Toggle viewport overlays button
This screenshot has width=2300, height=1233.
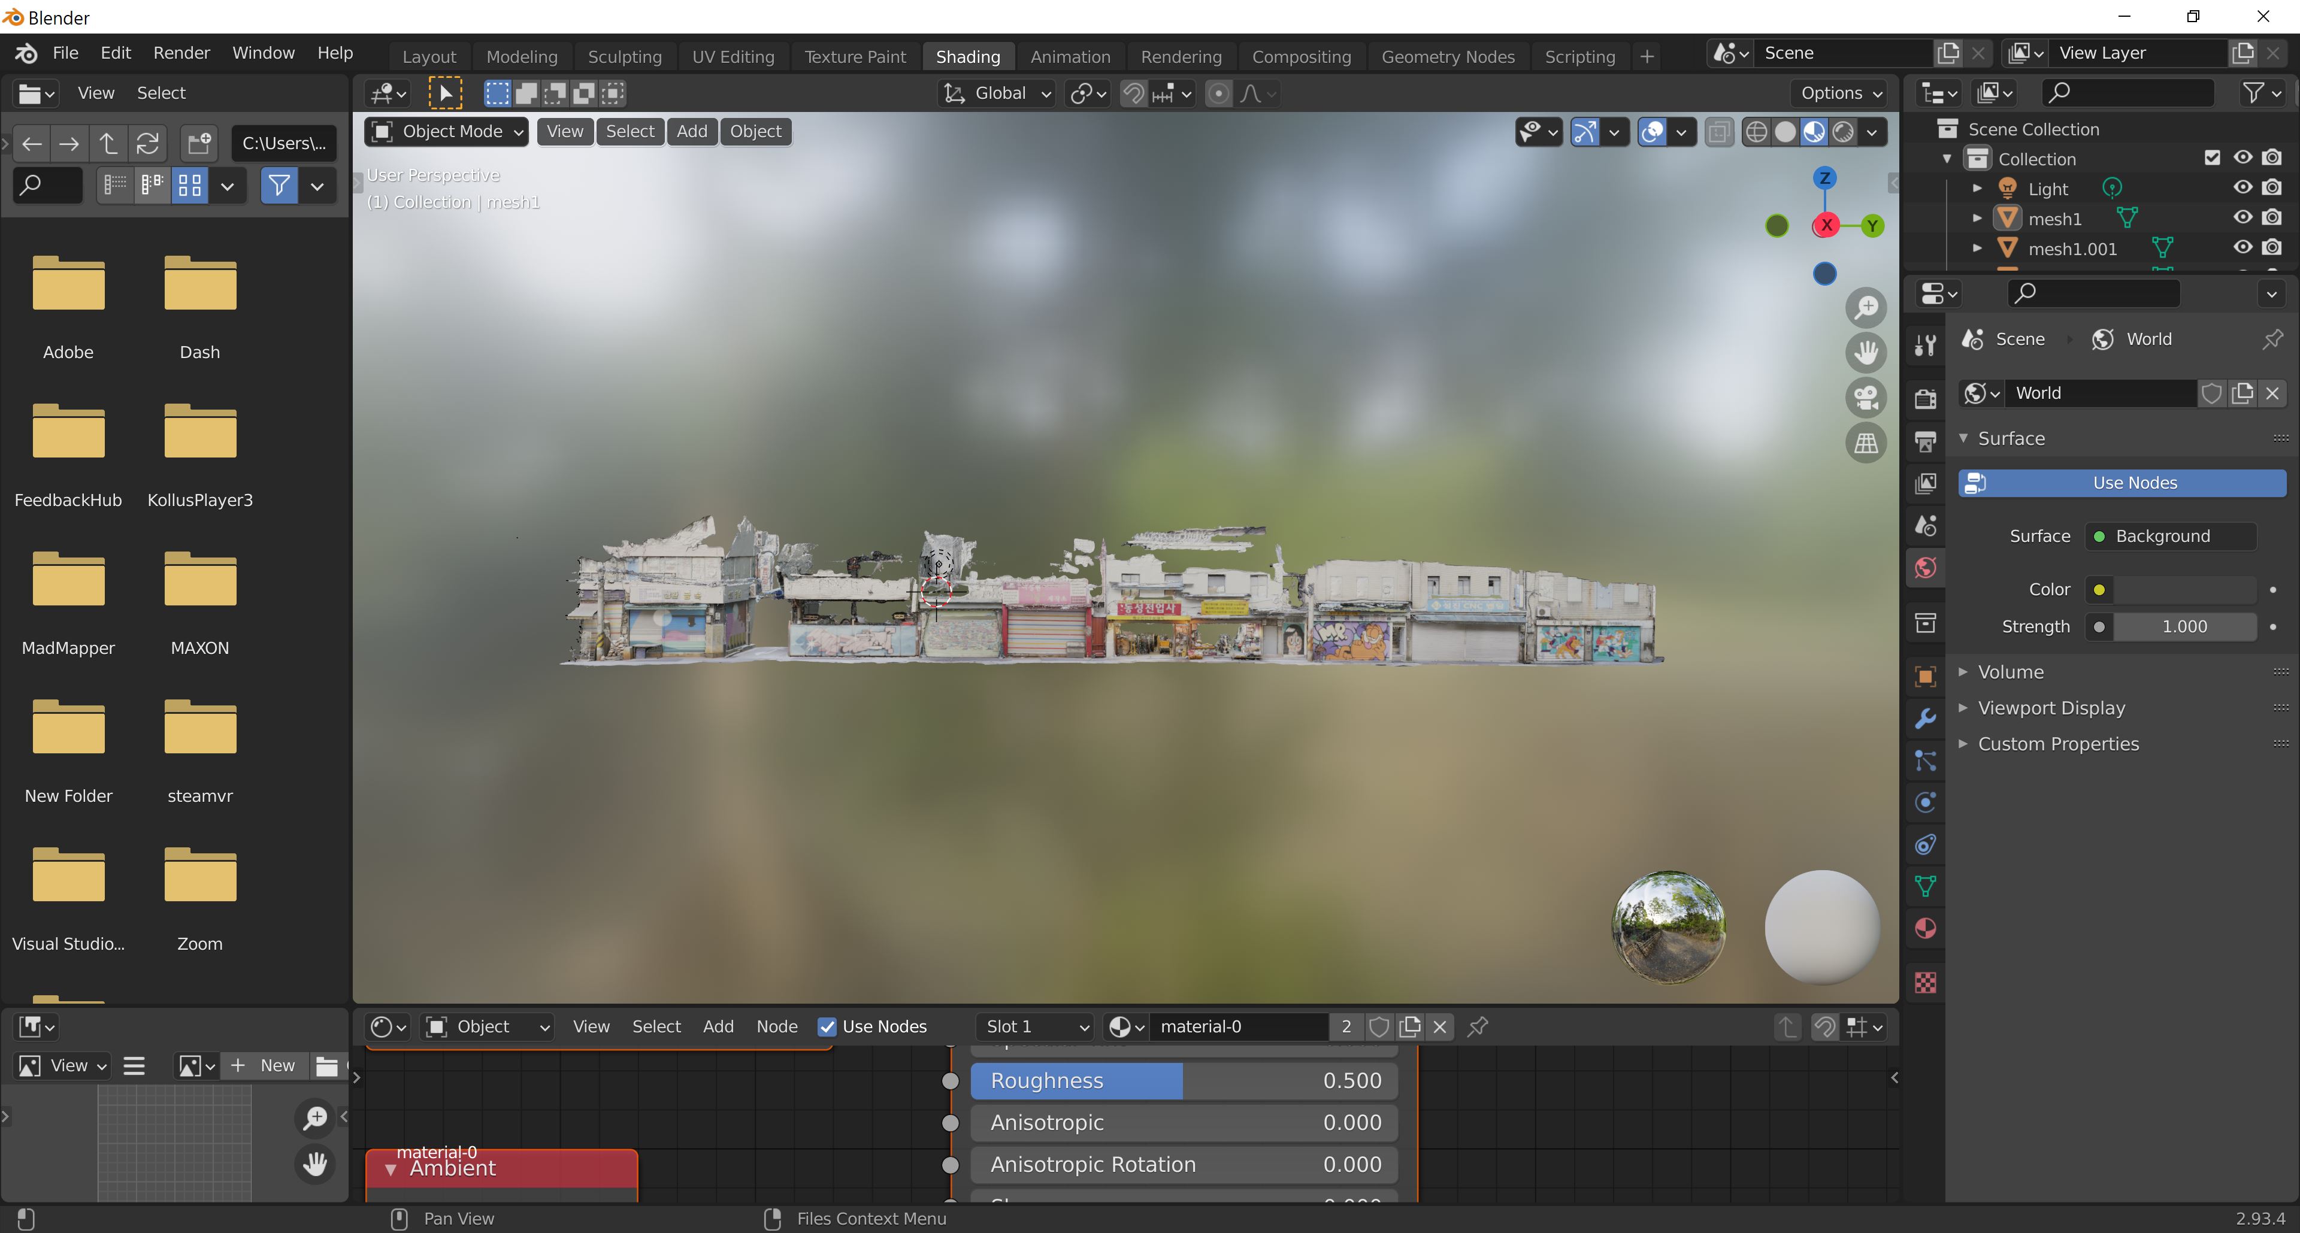(1653, 132)
